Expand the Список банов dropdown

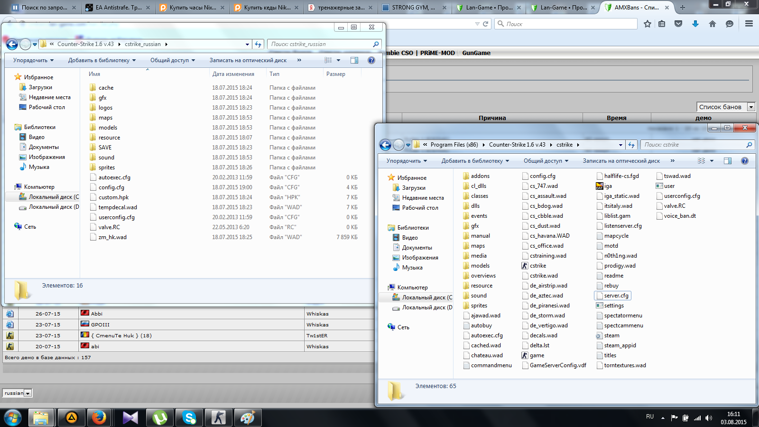[x=751, y=107]
